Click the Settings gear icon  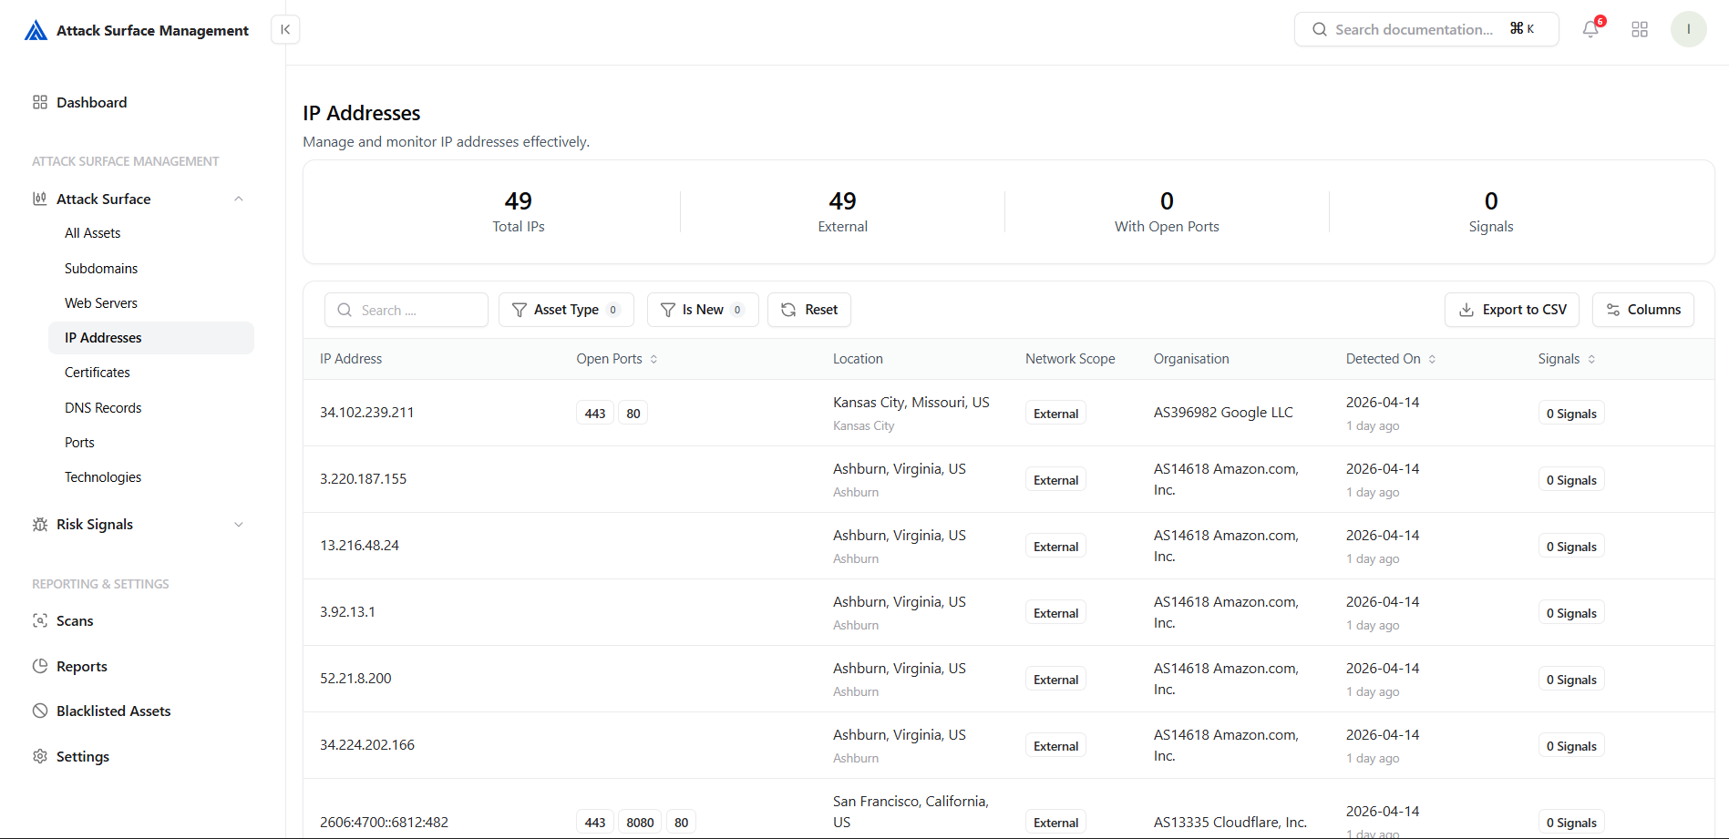[40, 756]
